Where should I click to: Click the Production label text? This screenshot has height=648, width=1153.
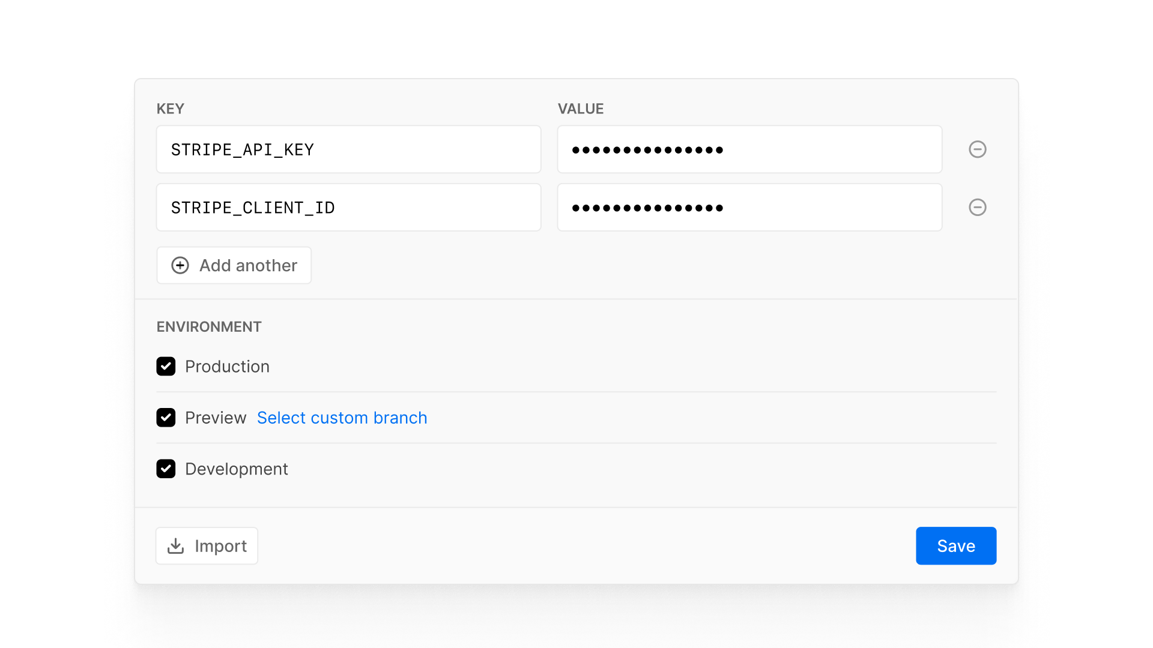227,367
